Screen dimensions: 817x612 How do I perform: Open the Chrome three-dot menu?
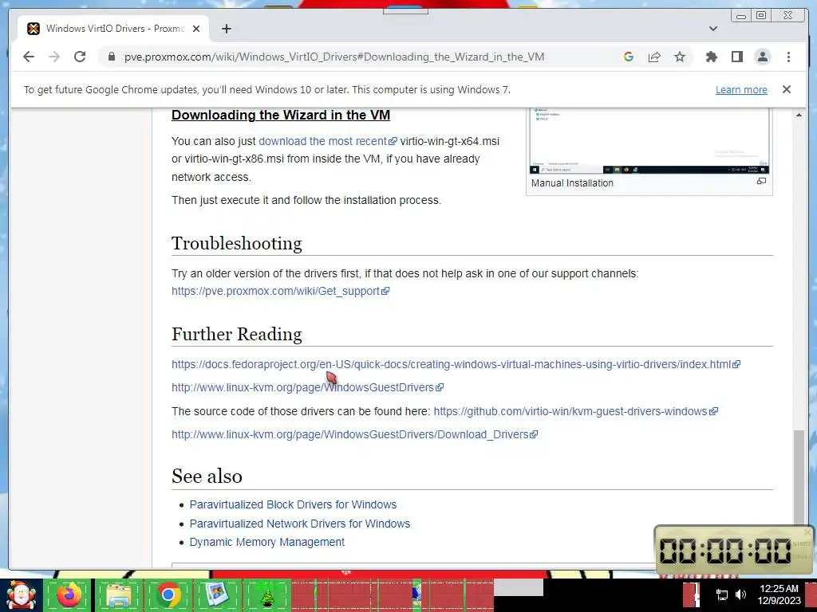[x=788, y=57]
